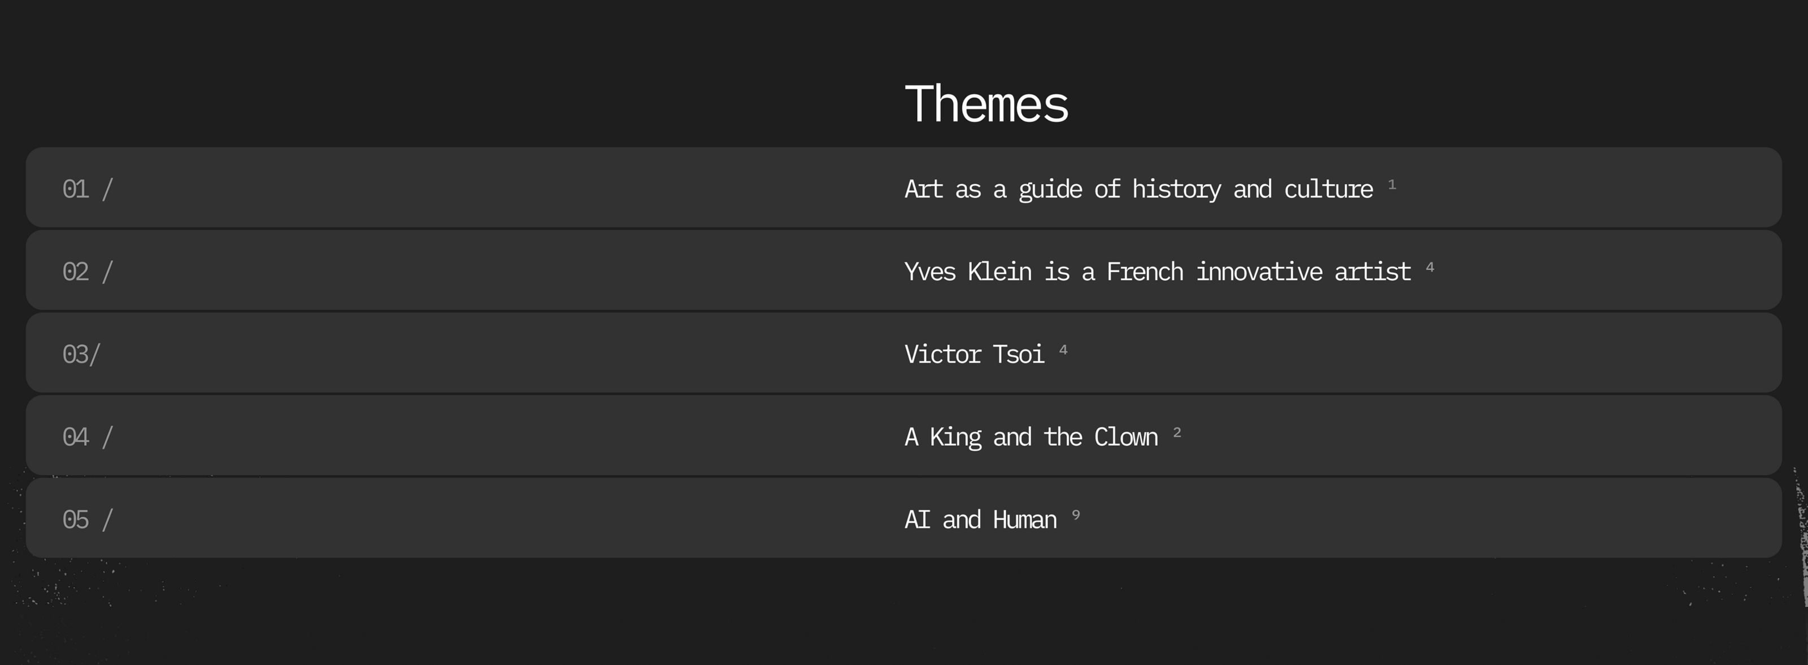
Task: Click the '02 /' row number
Action: tap(87, 272)
